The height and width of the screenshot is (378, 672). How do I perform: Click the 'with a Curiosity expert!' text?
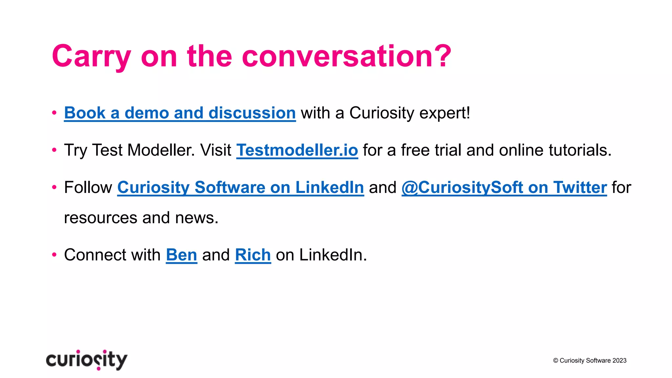pos(386,113)
